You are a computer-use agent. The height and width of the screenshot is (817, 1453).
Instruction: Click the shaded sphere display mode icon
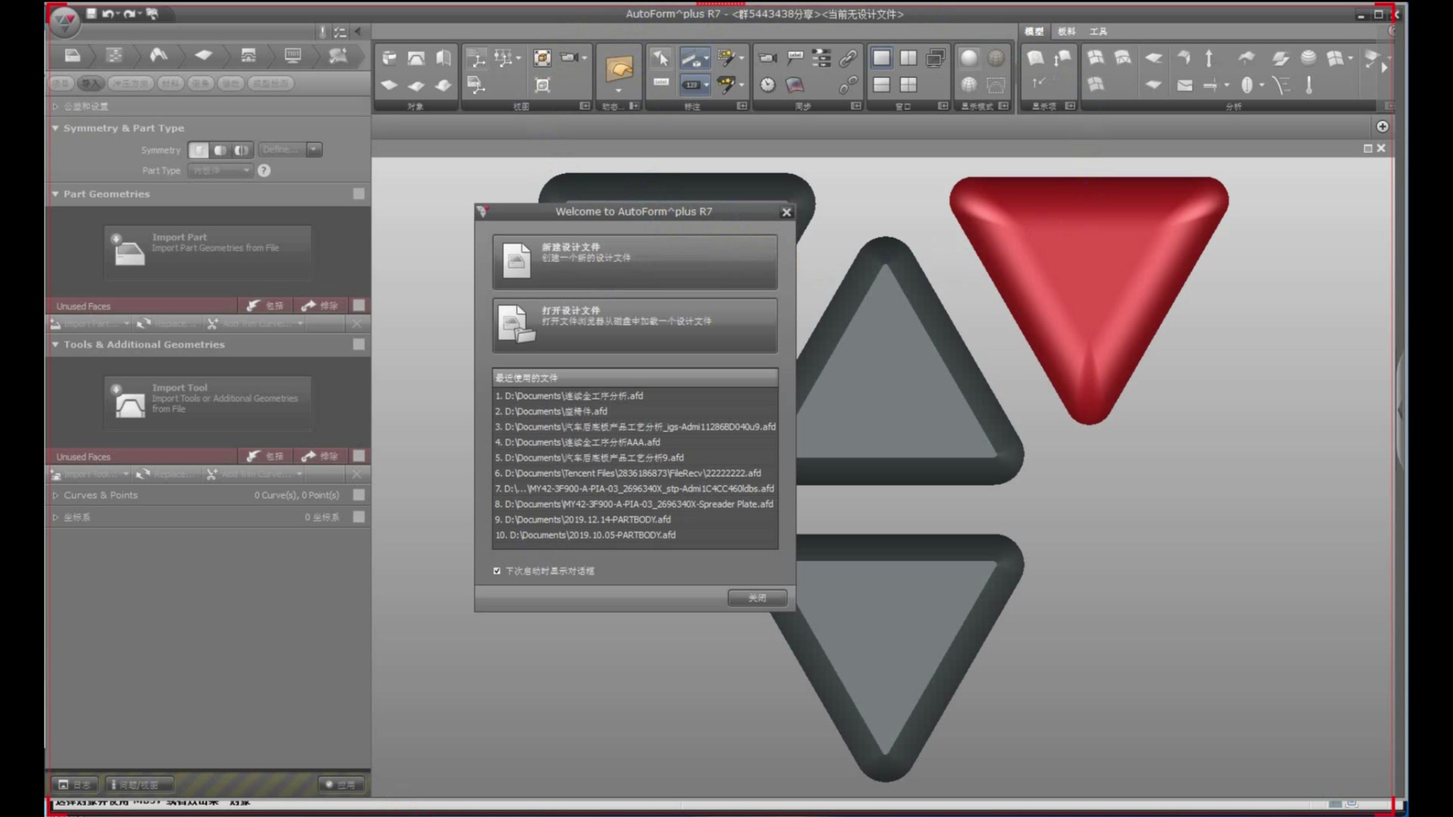(x=968, y=57)
